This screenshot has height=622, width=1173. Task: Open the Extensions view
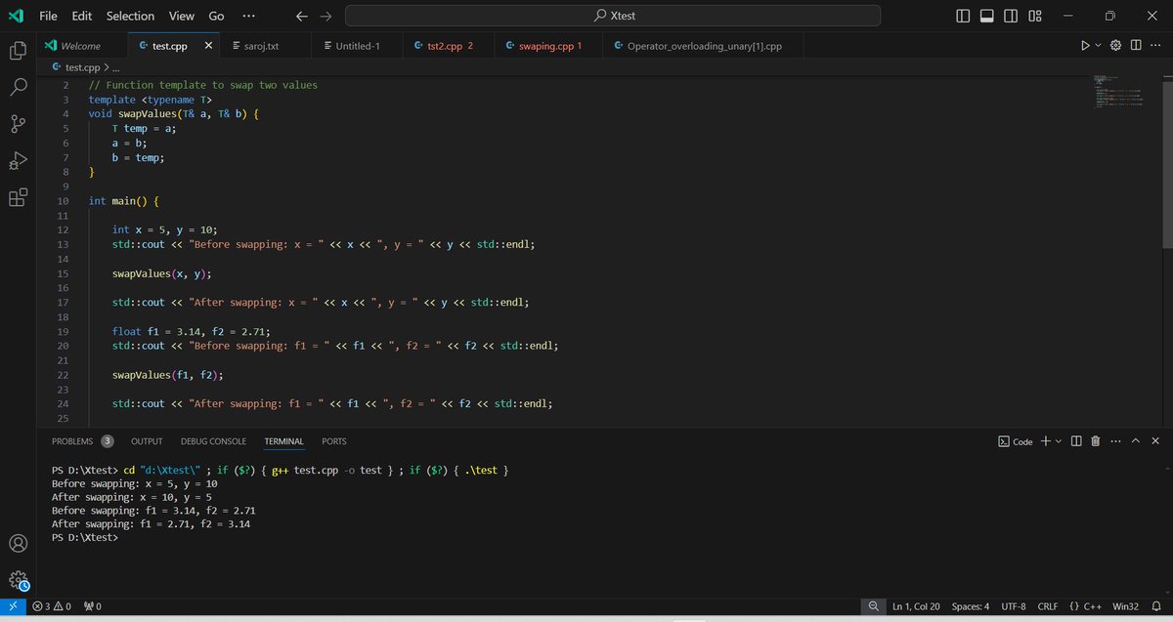18,197
